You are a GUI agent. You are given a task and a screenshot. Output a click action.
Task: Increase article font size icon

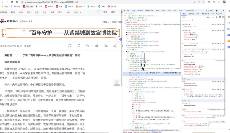[x=79, y=46]
